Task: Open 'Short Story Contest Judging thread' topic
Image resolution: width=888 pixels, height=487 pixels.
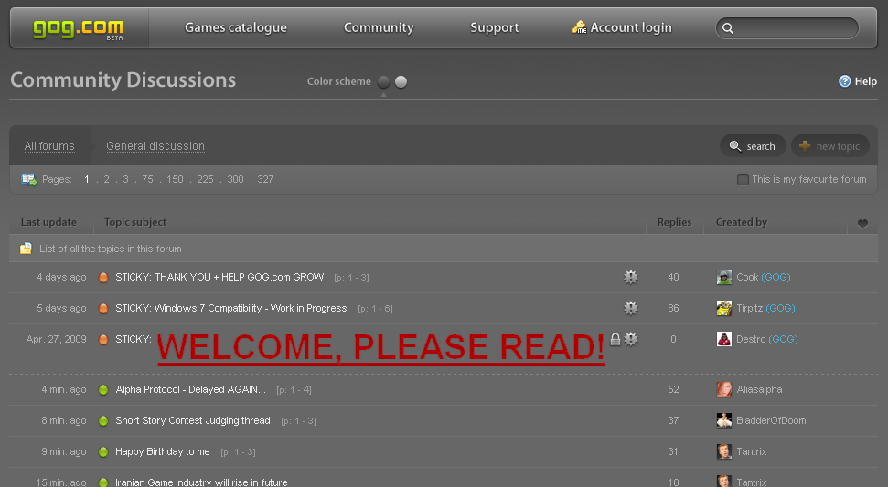Action: (x=193, y=421)
